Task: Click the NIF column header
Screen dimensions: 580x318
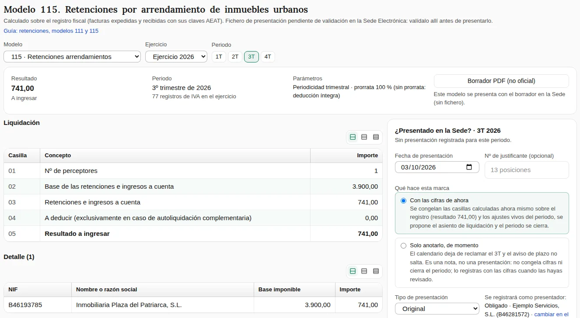Action: pyautogui.click(x=38, y=290)
